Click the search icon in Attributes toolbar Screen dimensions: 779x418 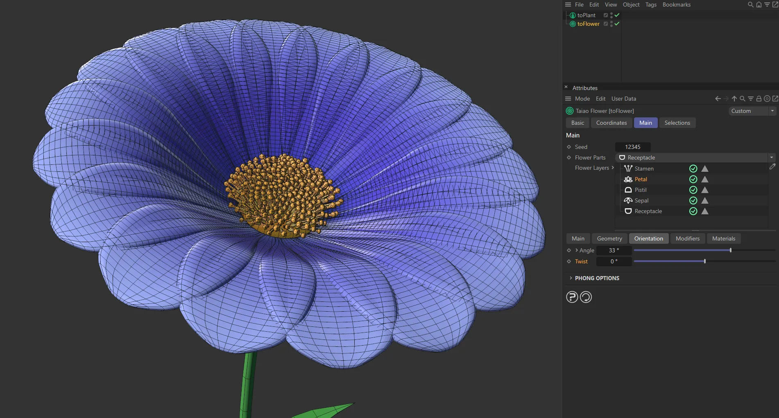pyautogui.click(x=743, y=99)
